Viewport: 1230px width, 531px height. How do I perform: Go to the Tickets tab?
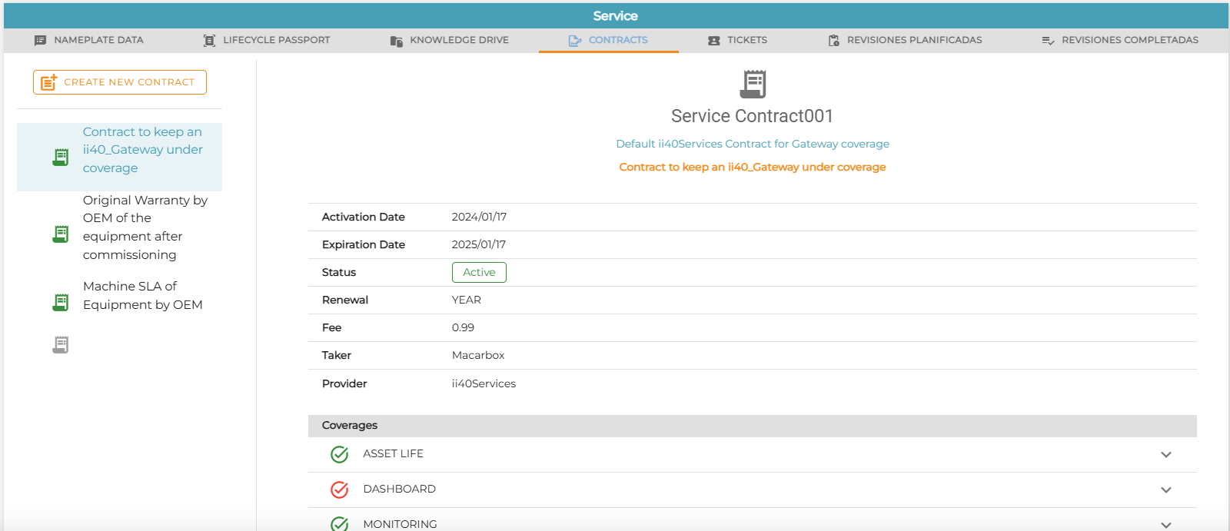(x=737, y=40)
